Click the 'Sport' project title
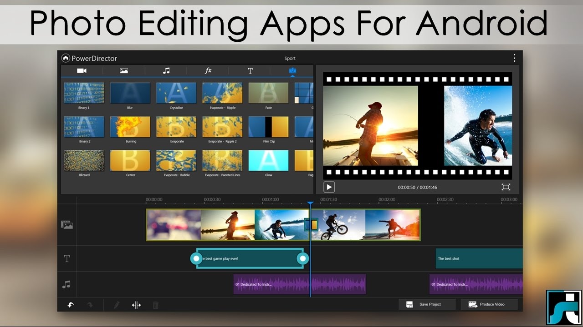 click(x=290, y=59)
